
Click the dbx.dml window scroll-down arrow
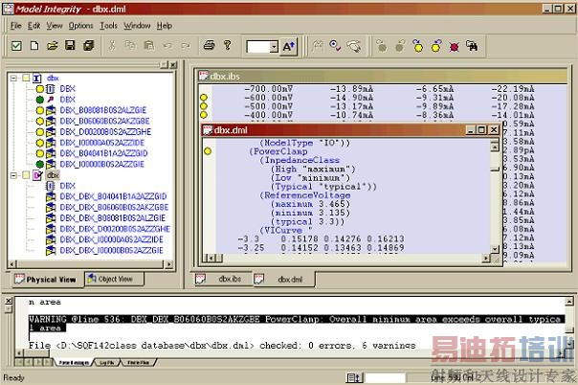pos(495,250)
